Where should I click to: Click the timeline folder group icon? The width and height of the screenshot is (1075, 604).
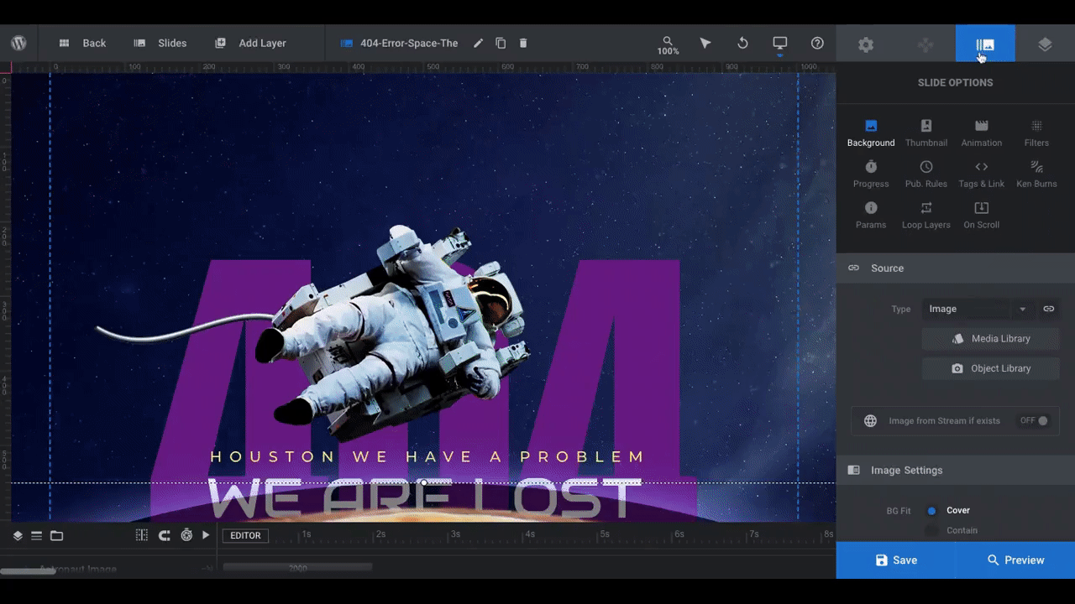coord(56,535)
